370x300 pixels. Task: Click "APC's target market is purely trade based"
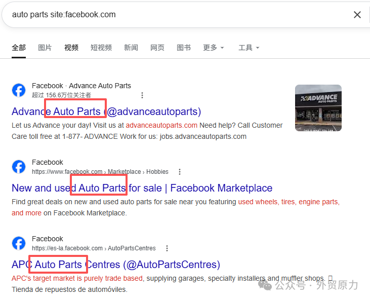click(x=77, y=278)
